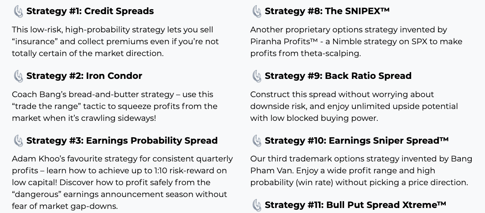Viewport: 485px width, 213px height.
Task: Click the Strategy #10: Earnings Sniper Spread heading
Action: 357,140
